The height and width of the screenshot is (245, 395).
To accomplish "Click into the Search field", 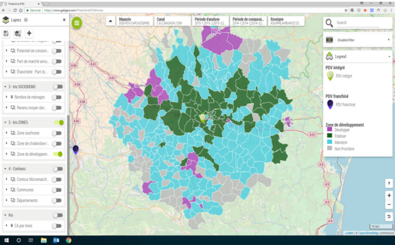I will pos(358,23).
